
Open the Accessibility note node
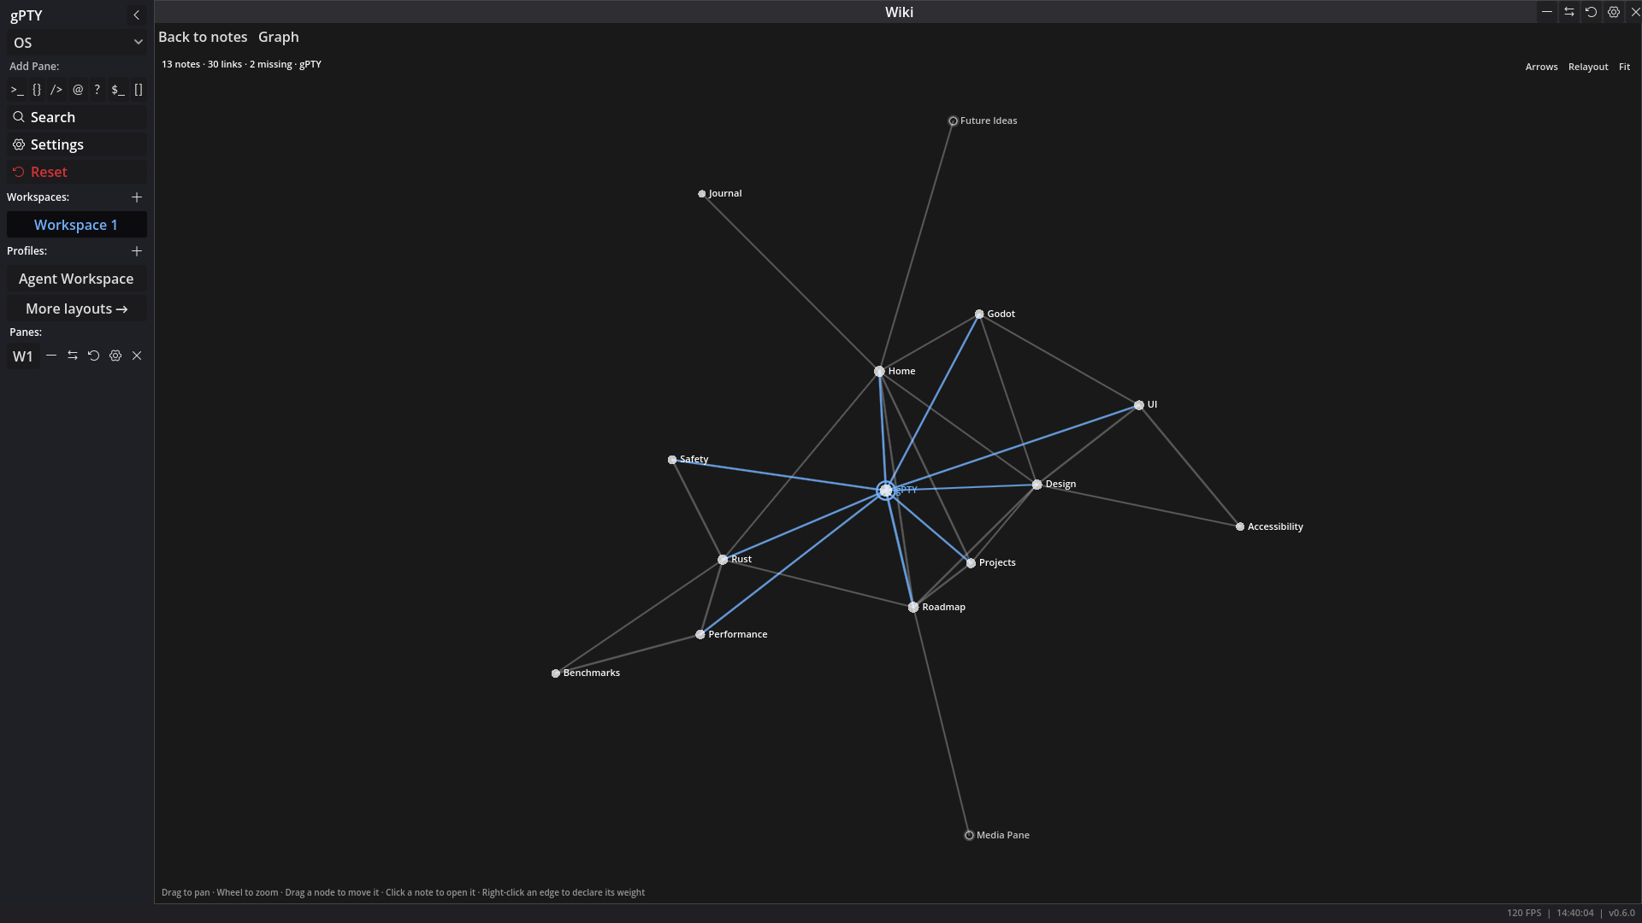coord(1240,527)
